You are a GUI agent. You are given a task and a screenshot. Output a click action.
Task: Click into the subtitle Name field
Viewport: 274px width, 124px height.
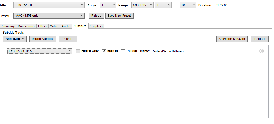click(x=169, y=51)
